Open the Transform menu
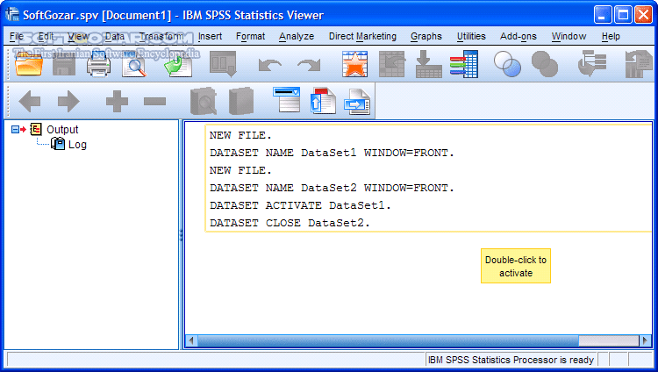Image resolution: width=658 pixels, height=372 pixels. point(161,37)
